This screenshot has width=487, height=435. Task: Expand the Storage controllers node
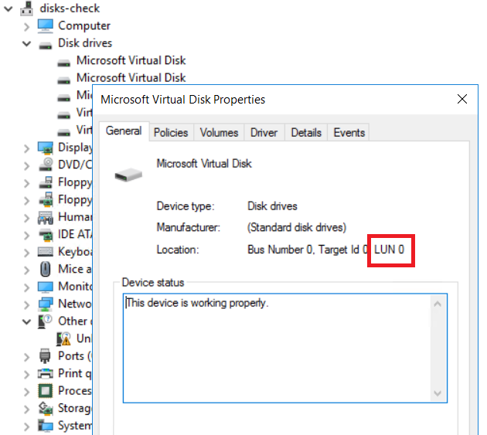tap(27, 409)
